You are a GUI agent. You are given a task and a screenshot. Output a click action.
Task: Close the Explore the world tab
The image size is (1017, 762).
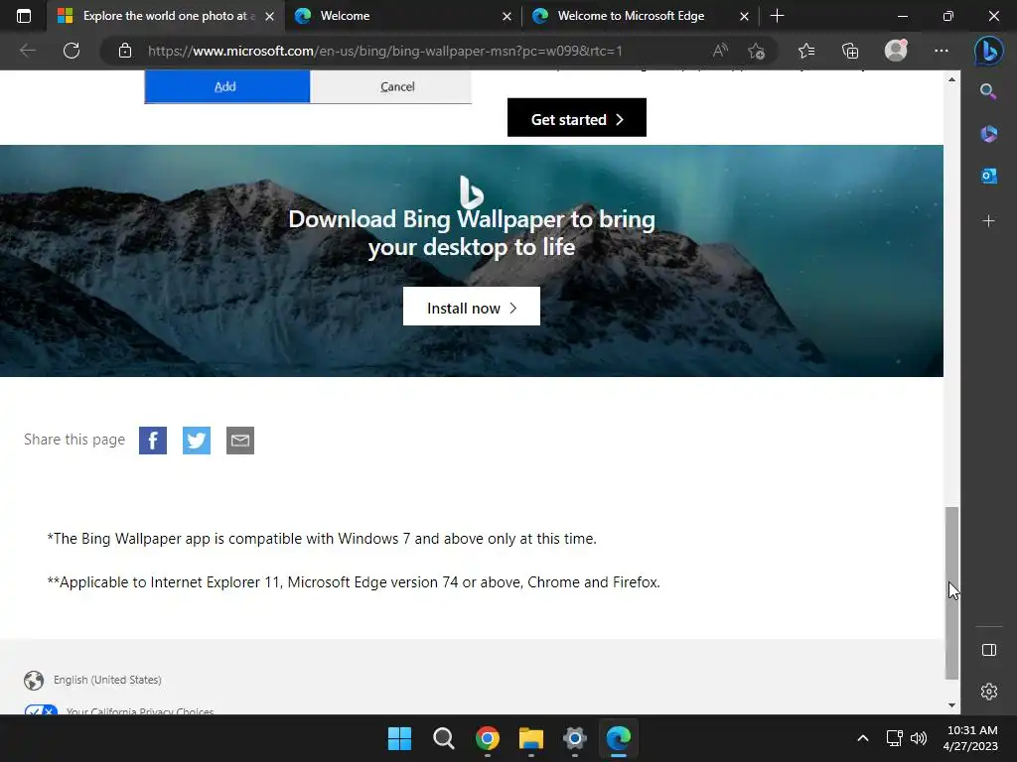pyautogui.click(x=269, y=16)
